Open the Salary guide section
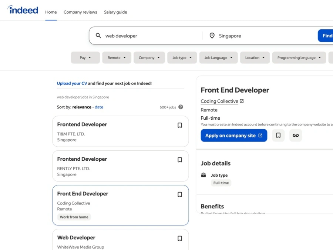The height and width of the screenshot is (250, 333). pos(115,12)
